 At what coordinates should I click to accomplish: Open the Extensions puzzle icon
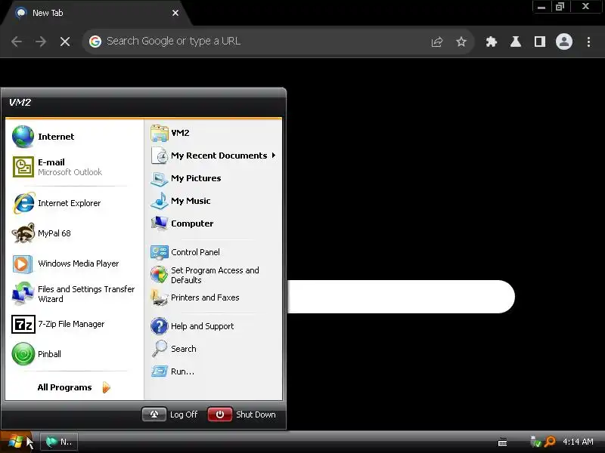tap(491, 42)
